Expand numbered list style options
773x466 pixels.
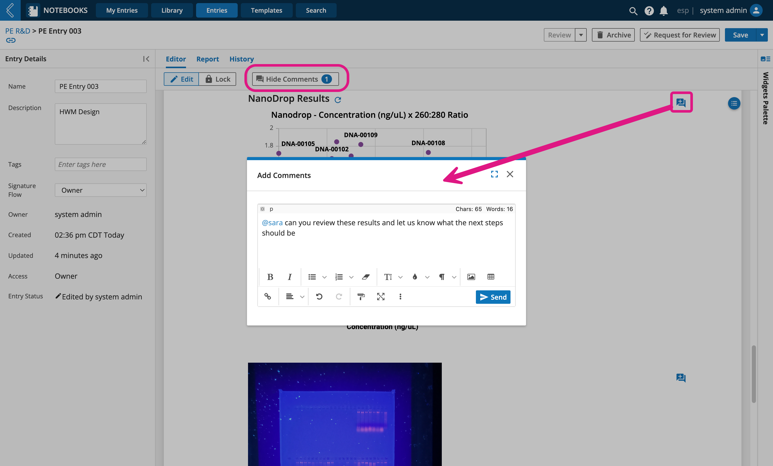(351, 277)
